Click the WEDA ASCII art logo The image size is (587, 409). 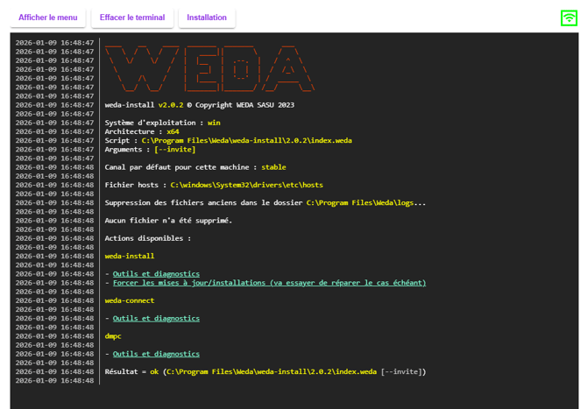point(209,68)
